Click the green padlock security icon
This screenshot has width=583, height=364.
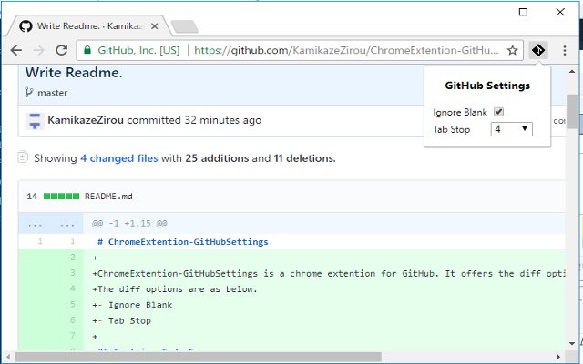[87, 50]
